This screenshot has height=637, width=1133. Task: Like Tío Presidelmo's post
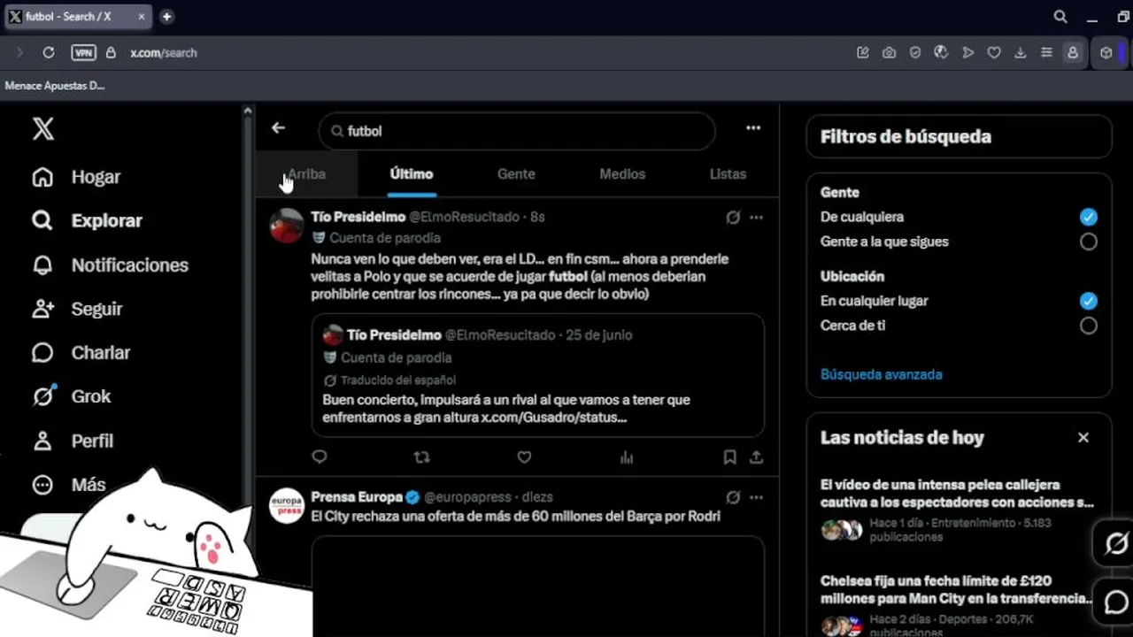pos(524,457)
